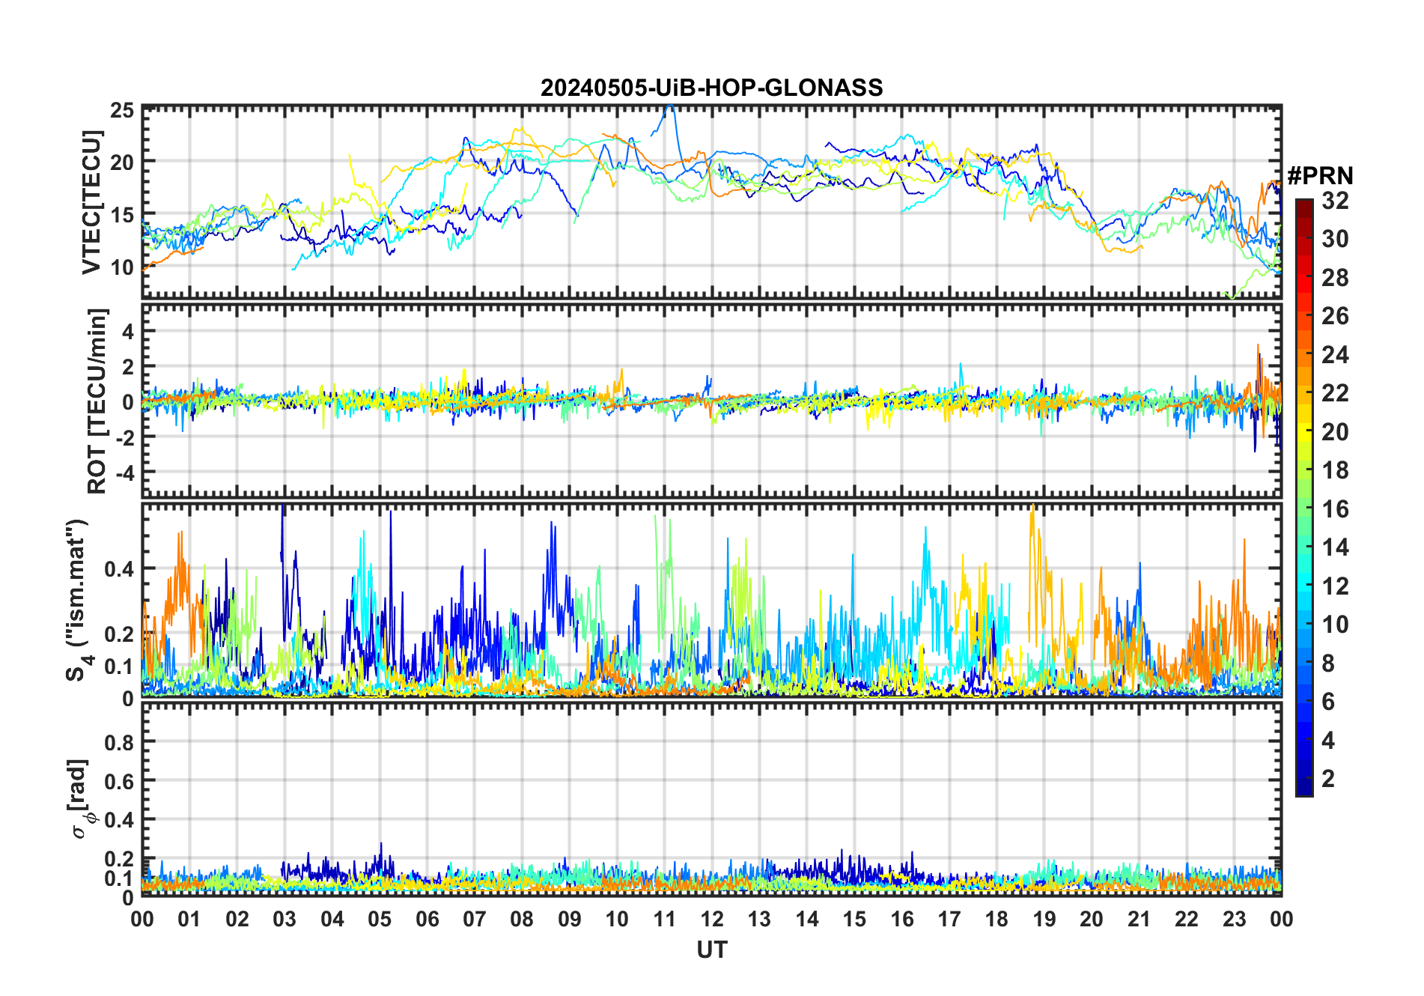
Task: Click the 06 hour tick label on x-axis
Action: 427,919
